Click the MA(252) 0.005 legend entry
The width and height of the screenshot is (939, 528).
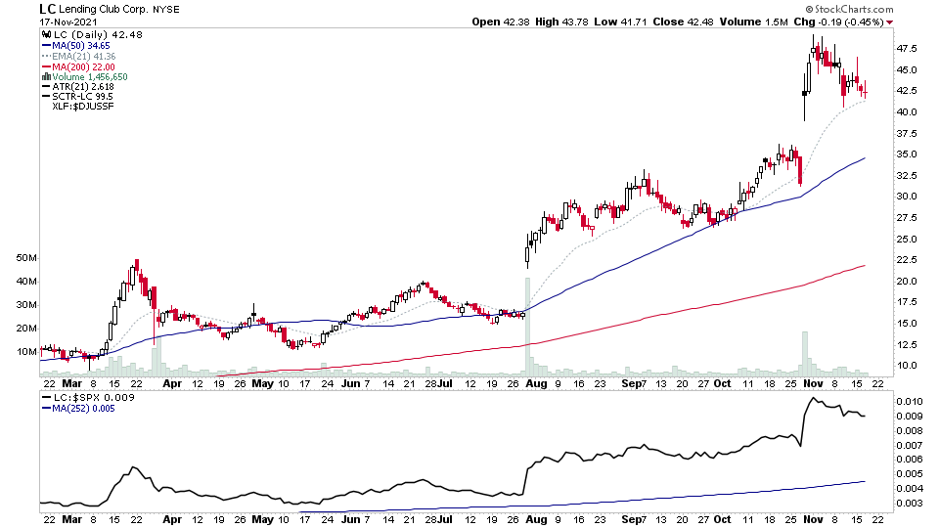[x=83, y=409]
